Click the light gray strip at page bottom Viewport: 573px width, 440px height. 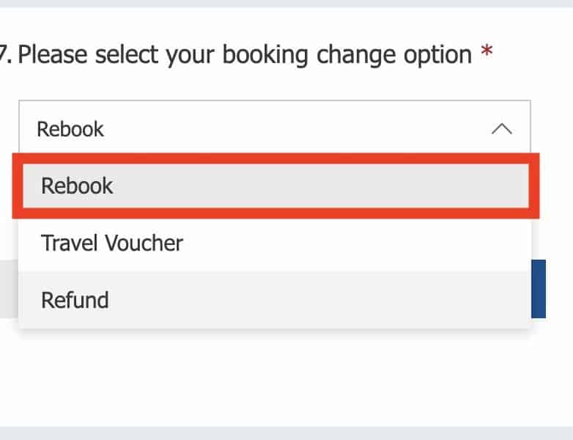click(286, 433)
